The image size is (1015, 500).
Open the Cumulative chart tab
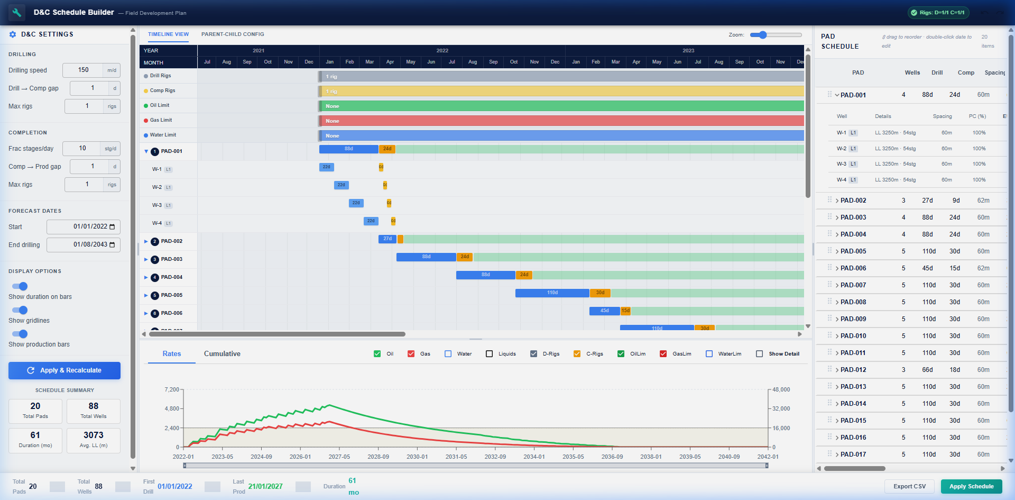[222, 354]
